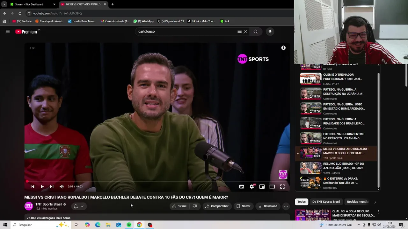This screenshot has height=229, width=408.
Task: Open the tab search dropdown arrow
Action: click(4, 4)
